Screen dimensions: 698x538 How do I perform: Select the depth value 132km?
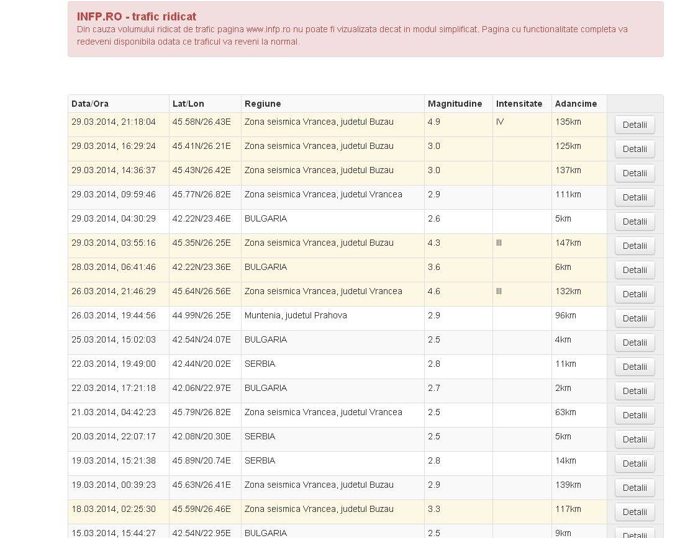coord(568,291)
